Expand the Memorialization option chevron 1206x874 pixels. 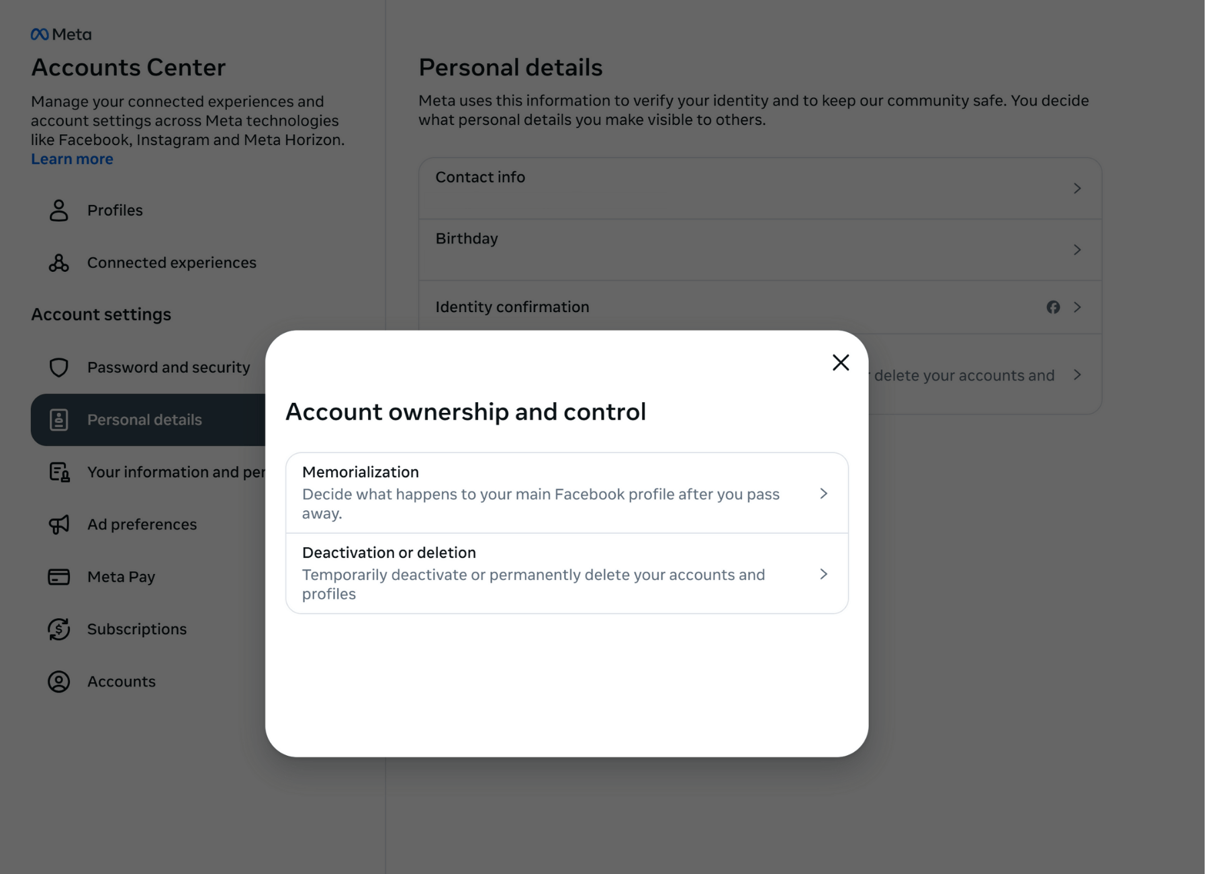click(824, 494)
